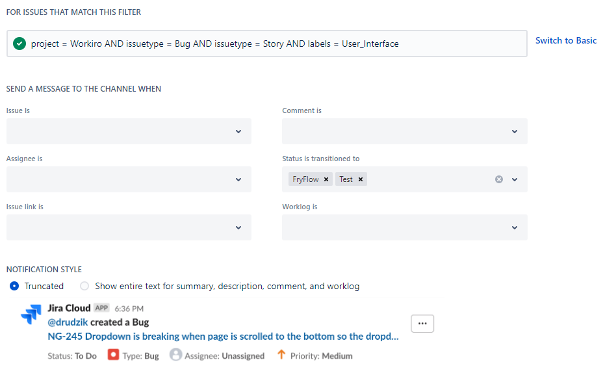
Task: Open the Assignee is dropdown
Action: tap(129, 179)
